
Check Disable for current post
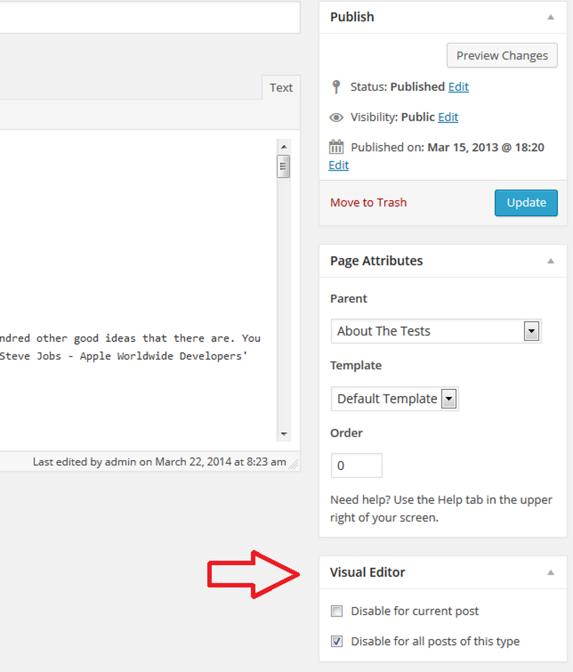coord(337,611)
